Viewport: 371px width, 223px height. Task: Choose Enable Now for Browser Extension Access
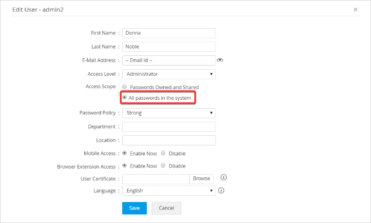124,166
